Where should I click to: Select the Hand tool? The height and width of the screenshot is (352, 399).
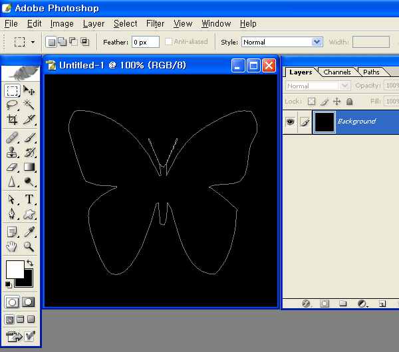(12, 246)
